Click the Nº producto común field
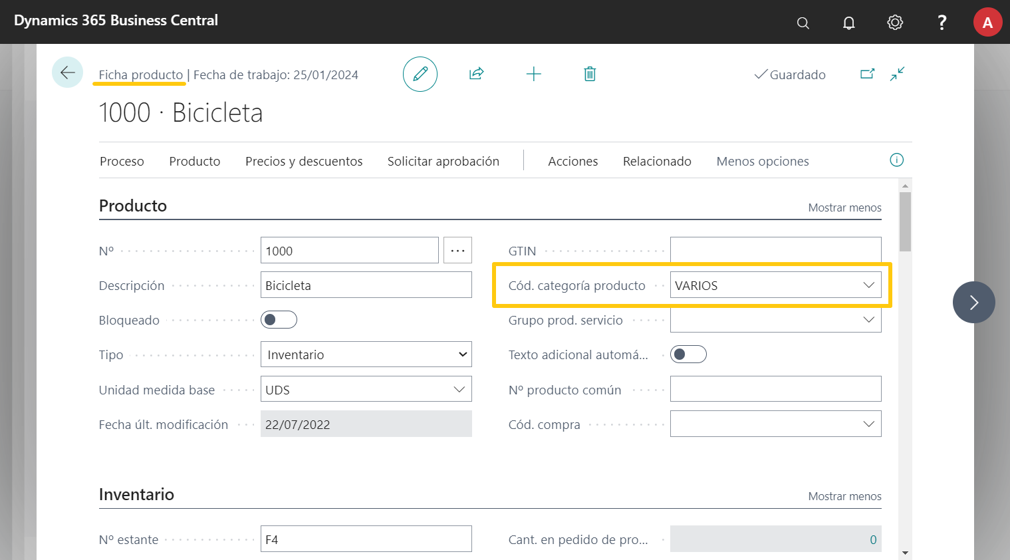1010x560 pixels. click(776, 389)
